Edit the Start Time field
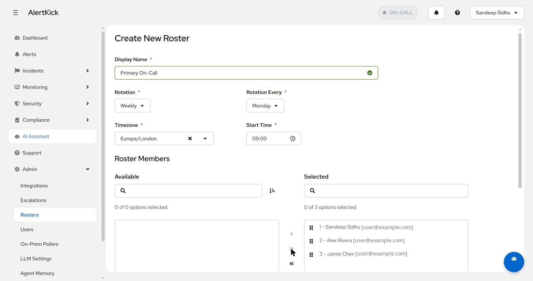Screen dimensions: 533x281 274,139
